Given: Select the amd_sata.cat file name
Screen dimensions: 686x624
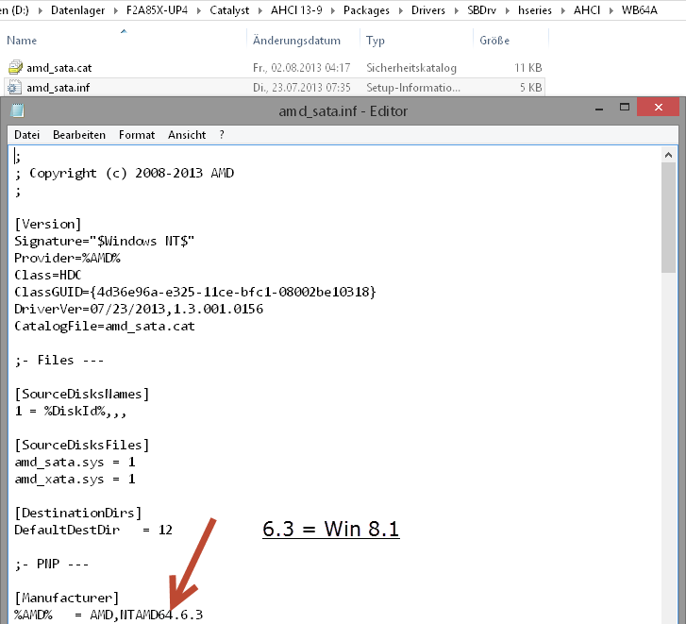Looking at the screenshot, I should tap(59, 68).
